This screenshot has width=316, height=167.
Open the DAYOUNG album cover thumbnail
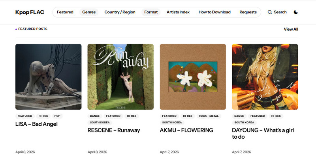pos(265,77)
